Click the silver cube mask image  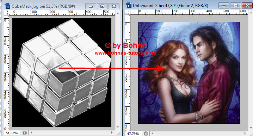coord(62,72)
